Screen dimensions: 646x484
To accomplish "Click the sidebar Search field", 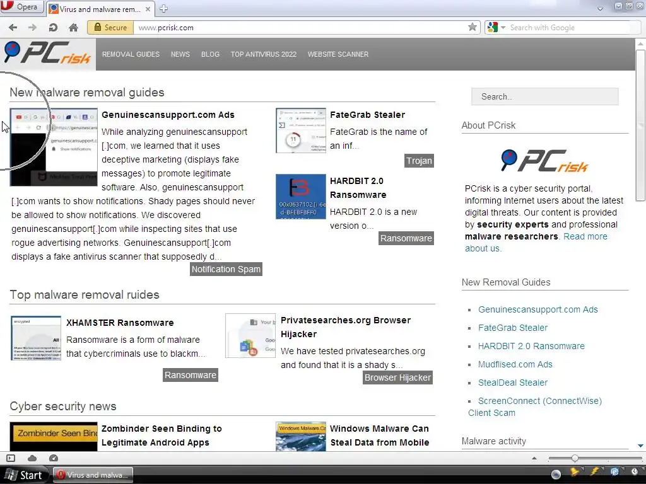I will point(544,96).
